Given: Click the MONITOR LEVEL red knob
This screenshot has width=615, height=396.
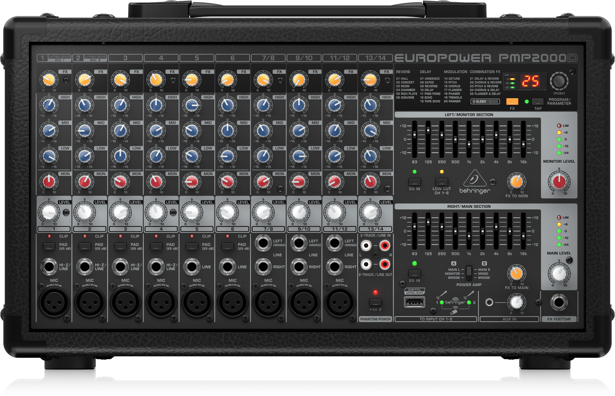Looking at the screenshot, I should (x=559, y=181).
